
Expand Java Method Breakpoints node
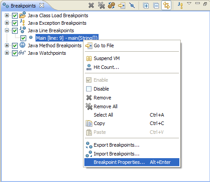tap(7, 45)
